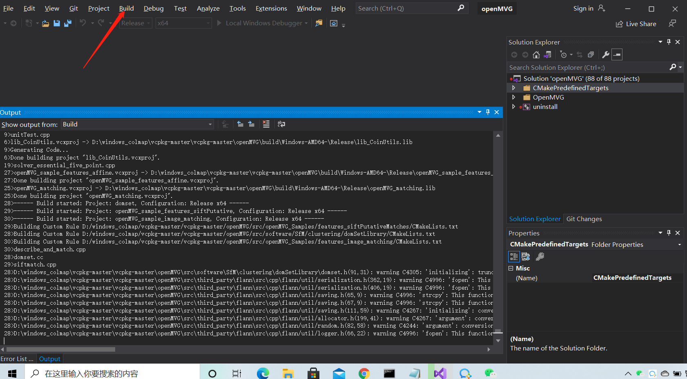This screenshot has width=687, height=379.
Task: Switch to the Git Changes tab
Action: (584, 219)
